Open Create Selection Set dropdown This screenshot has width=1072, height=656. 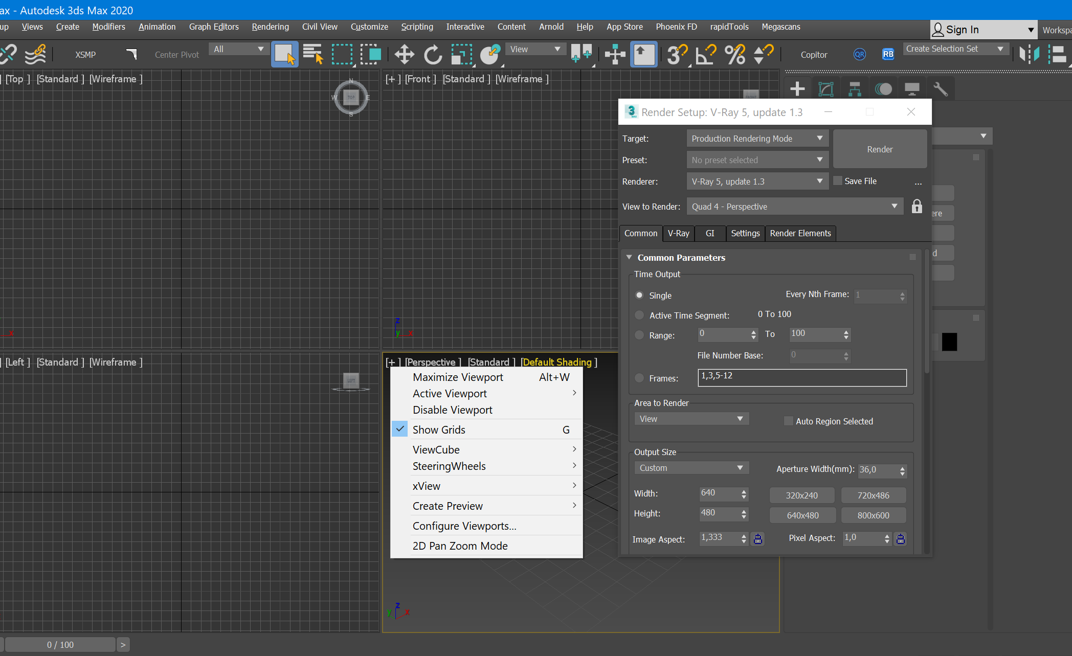pyautogui.click(x=955, y=49)
